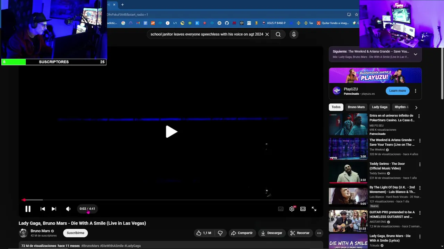Screen dimensions: 444x249
Task: Open By The Light Of Day thumbnail
Action: (x=348, y=196)
